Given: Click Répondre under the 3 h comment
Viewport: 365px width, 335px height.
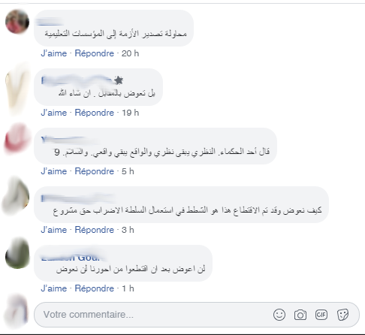Looking at the screenshot, I should [95, 230].
